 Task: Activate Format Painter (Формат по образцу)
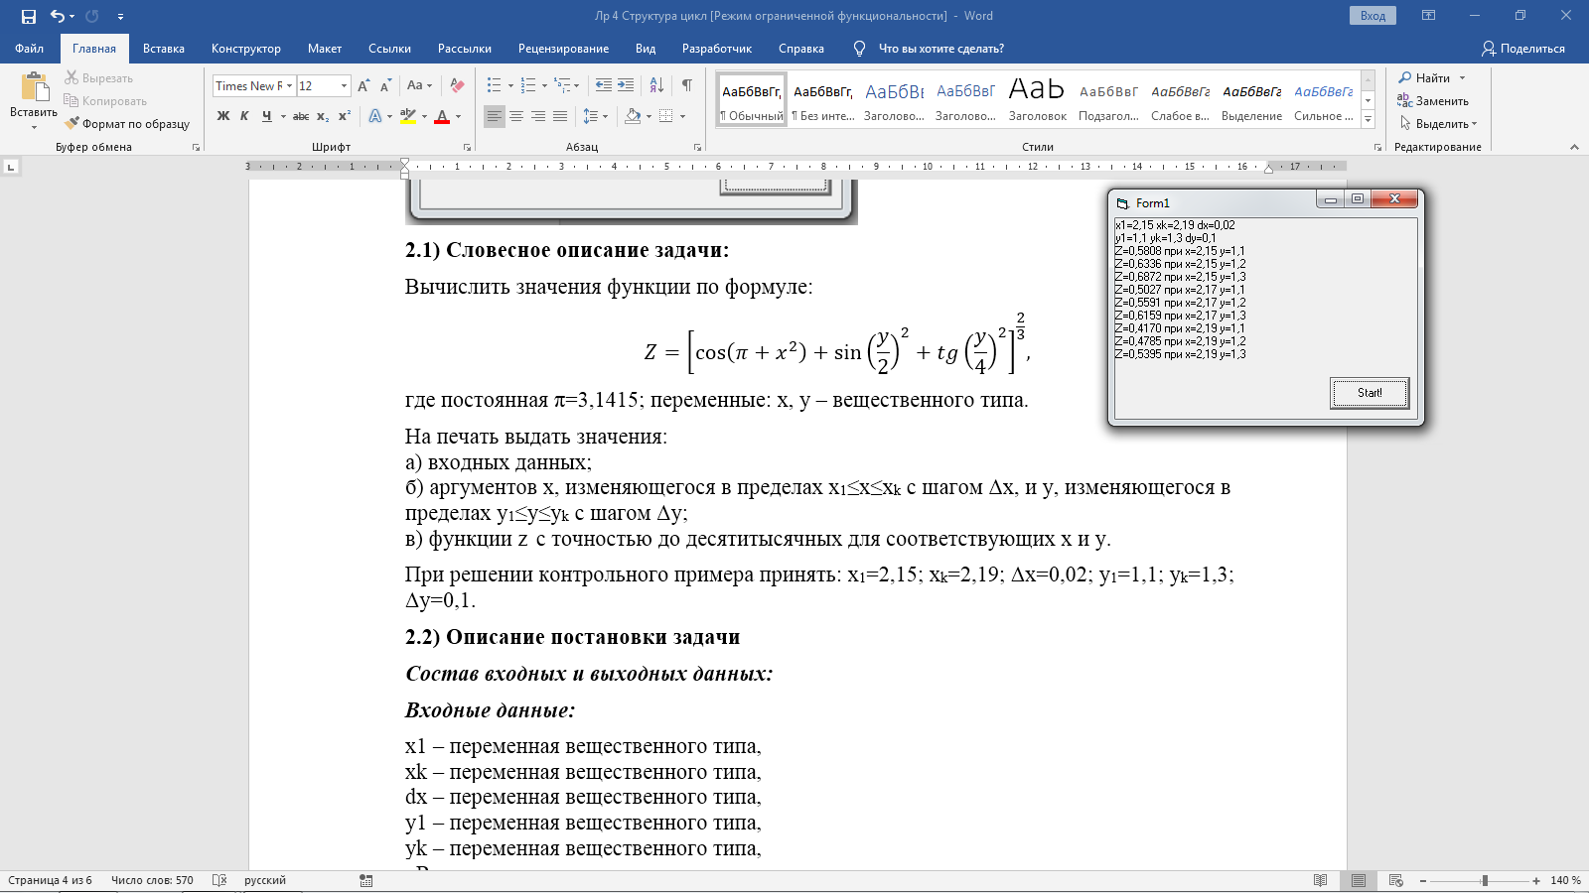[127, 123]
